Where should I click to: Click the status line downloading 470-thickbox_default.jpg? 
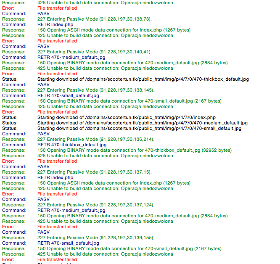coord(143,79)
